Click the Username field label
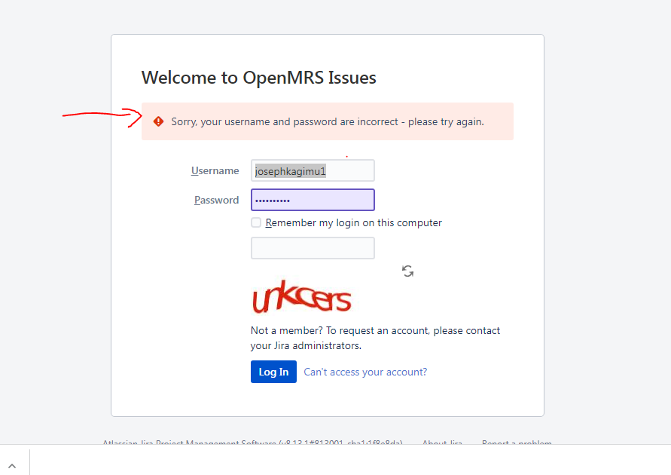The height and width of the screenshot is (475, 671). (215, 170)
